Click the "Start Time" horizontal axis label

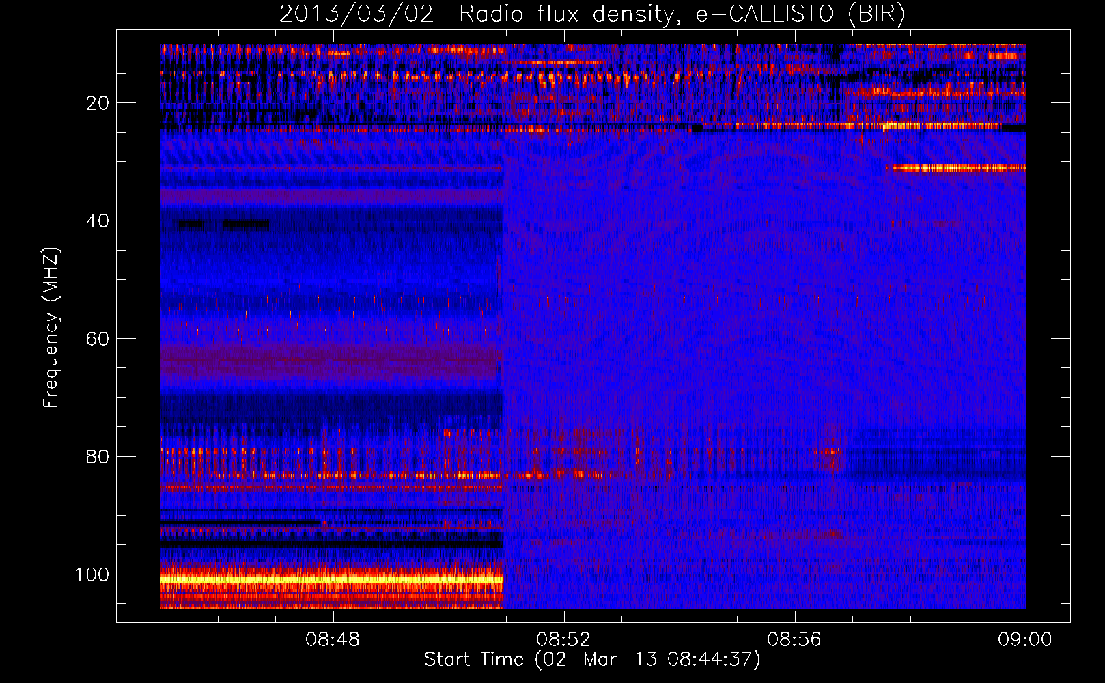click(x=592, y=660)
